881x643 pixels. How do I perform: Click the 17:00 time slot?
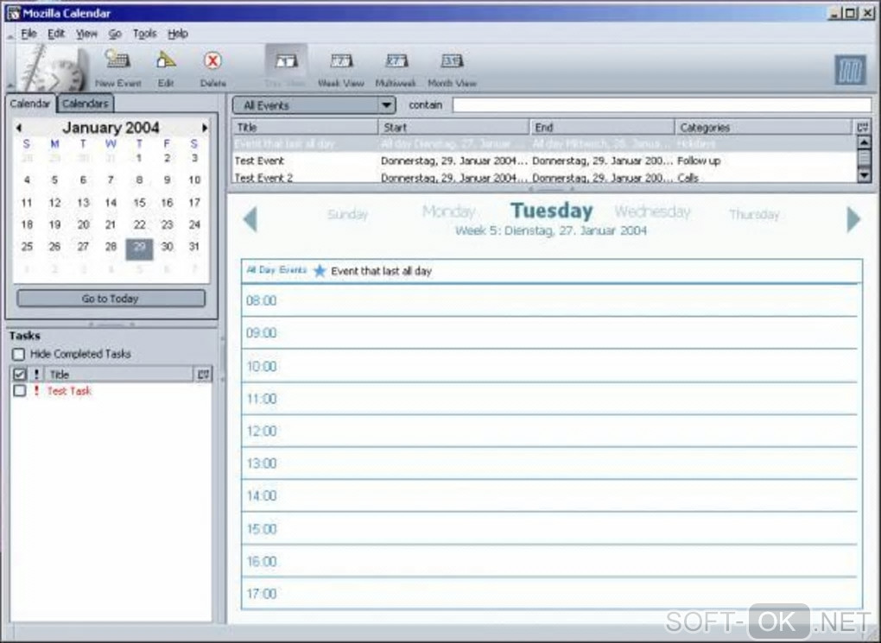pyautogui.click(x=550, y=594)
